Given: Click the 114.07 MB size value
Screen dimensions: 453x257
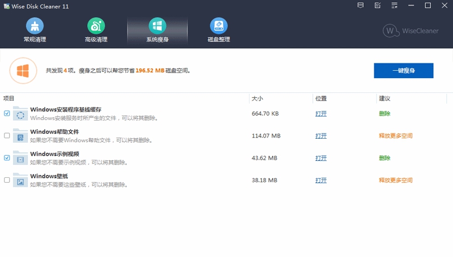Looking at the screenshot, I should pyautogui.click(x=266, y=136).
